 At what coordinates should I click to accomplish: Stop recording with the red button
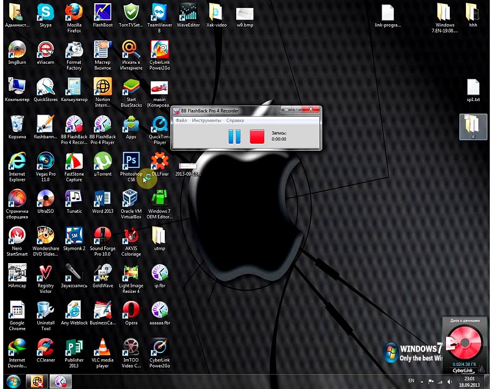(x=257, y=136)
